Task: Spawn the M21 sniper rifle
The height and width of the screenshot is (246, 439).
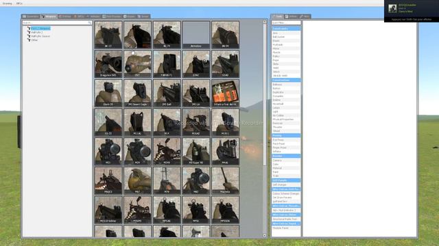Action: click(x=108, y=151)
